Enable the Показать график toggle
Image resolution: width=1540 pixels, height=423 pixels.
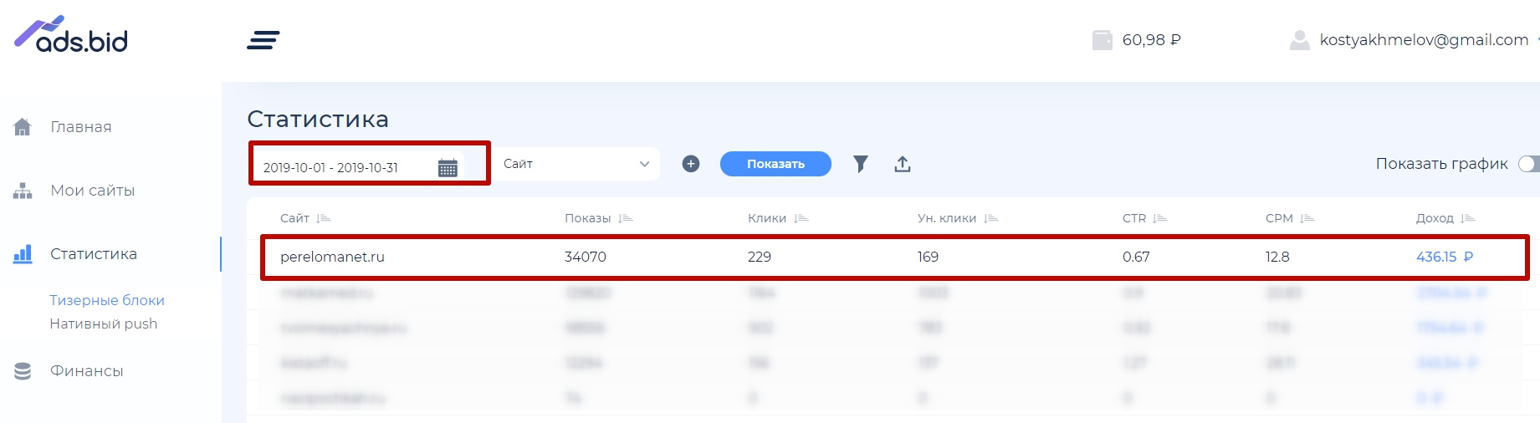pyautogui.click(x=1529, y=164)
